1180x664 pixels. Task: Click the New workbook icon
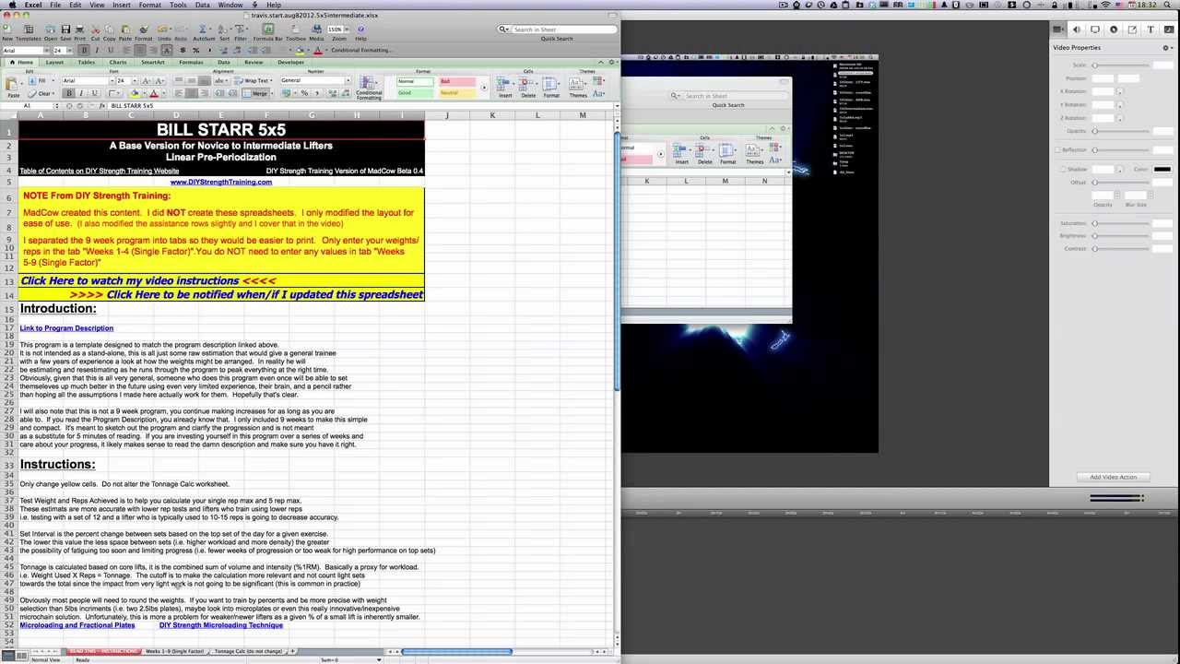point(6,29)
